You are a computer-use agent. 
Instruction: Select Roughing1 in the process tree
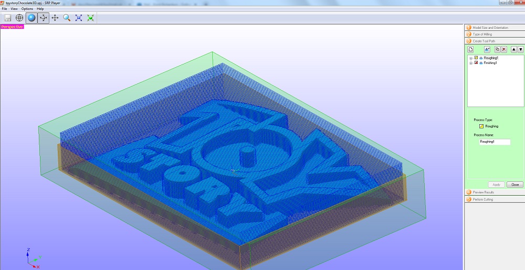coord(490,58)
